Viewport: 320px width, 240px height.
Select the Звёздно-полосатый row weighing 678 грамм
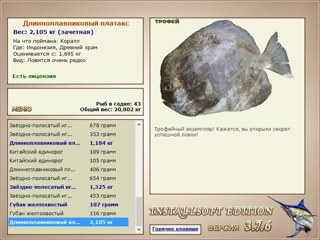(x=68, y=126)
